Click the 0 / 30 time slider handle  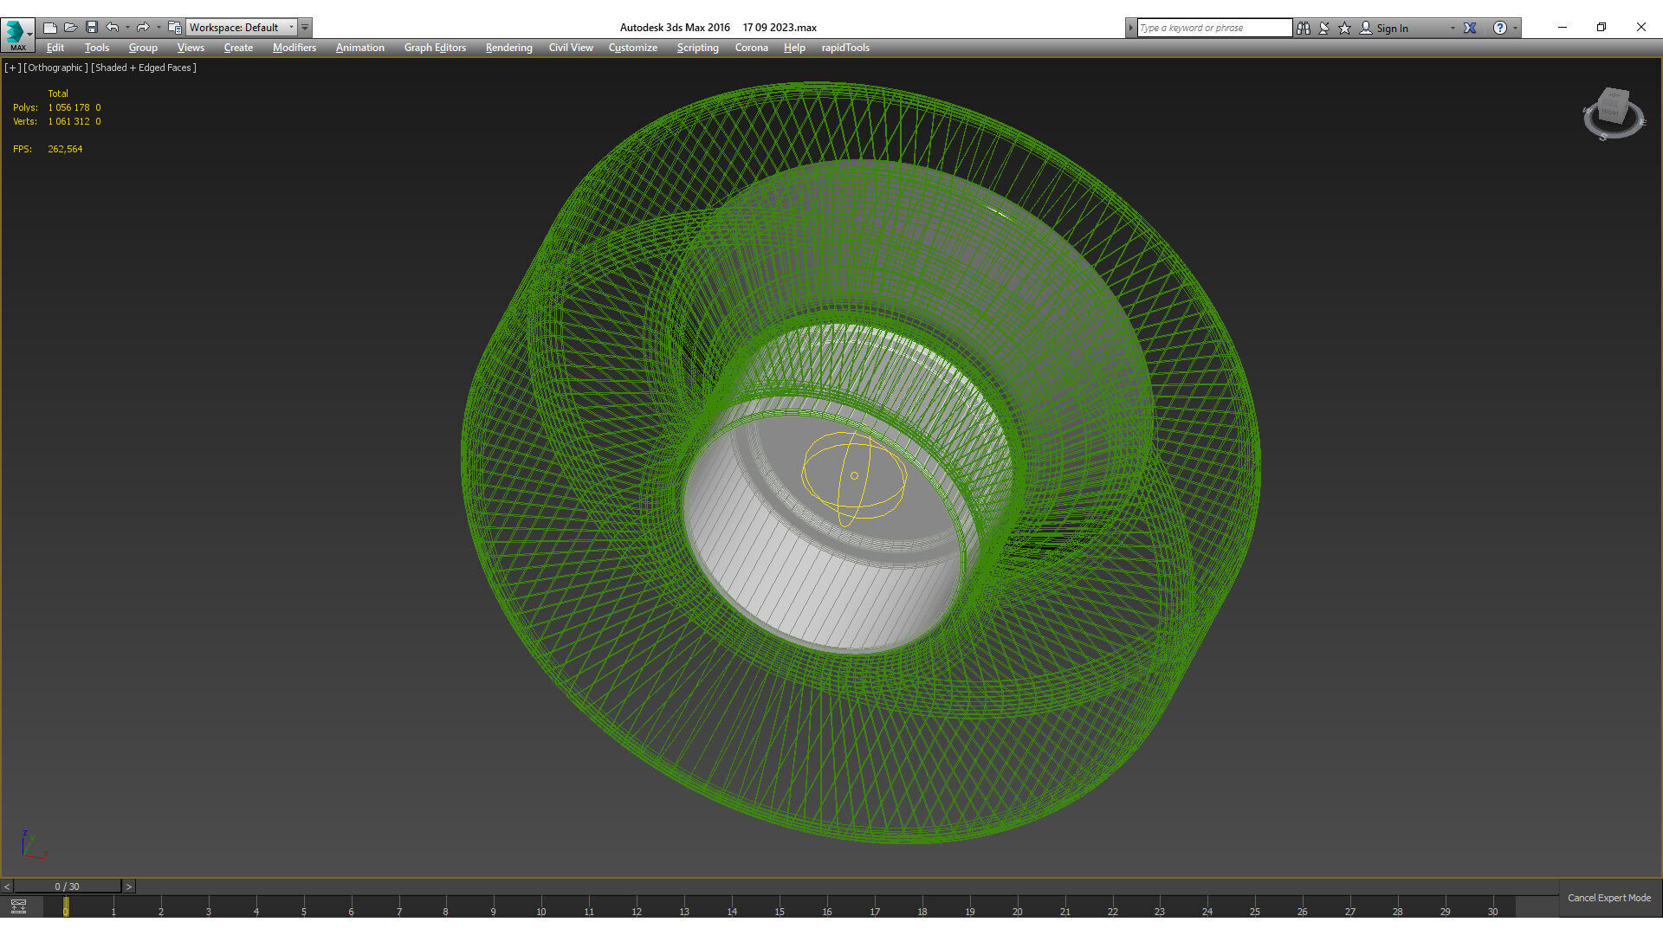coord(68,887)
